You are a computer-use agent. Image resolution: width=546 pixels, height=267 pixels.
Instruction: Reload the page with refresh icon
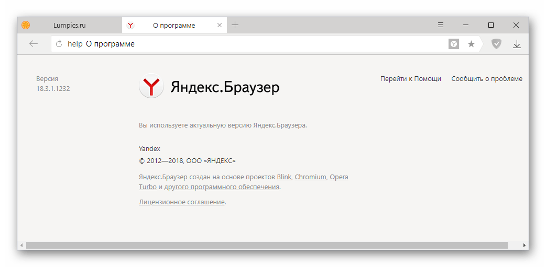pyautogui.click(x=59, y=44)
